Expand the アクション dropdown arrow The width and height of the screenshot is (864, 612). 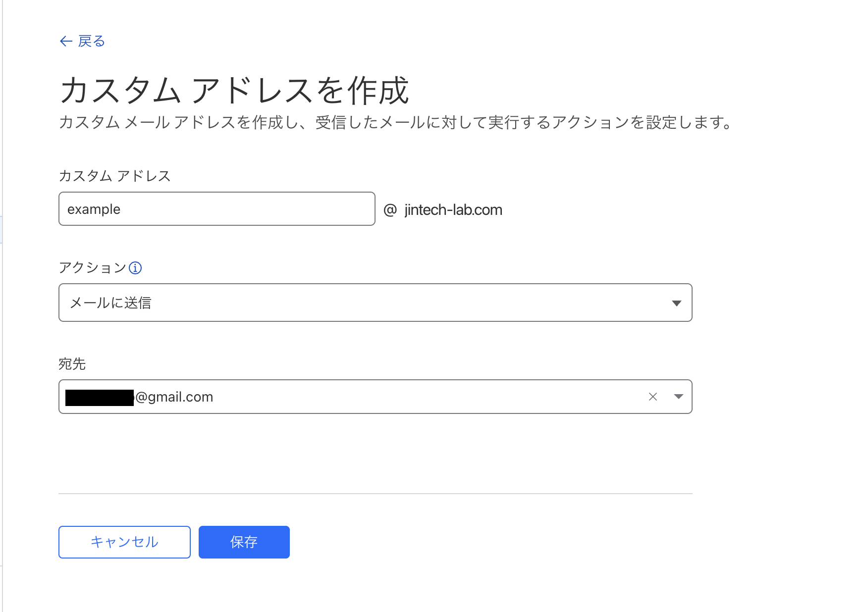676,303
